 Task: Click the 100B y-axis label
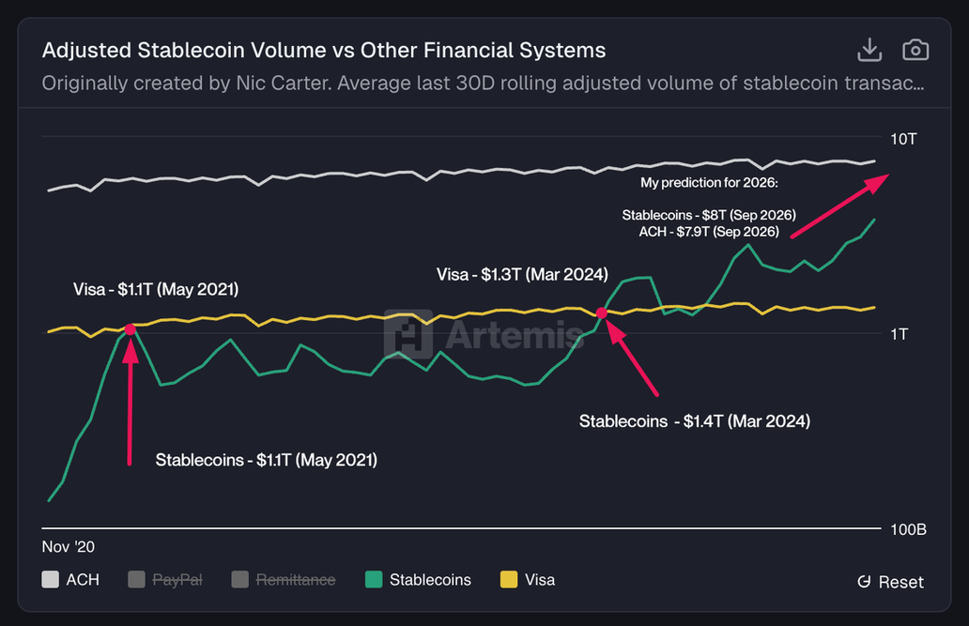[x=908, y=530]
